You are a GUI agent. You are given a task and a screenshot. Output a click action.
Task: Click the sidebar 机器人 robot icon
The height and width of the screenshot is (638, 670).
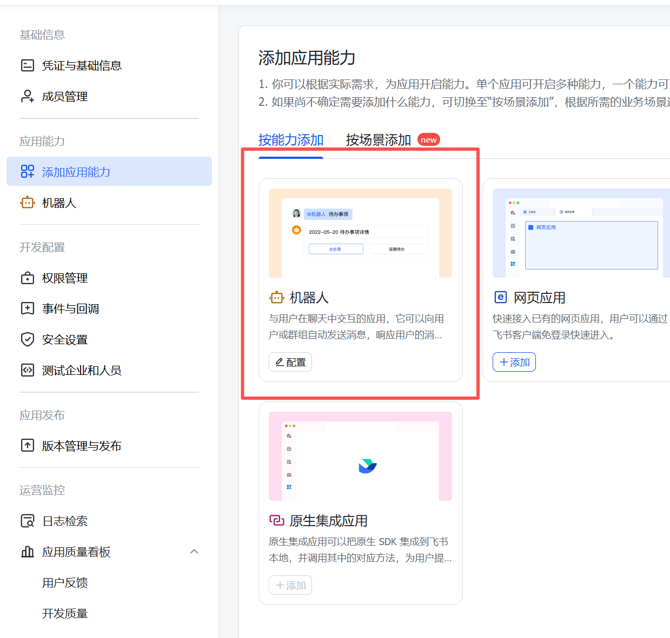[x=27, y=203]
